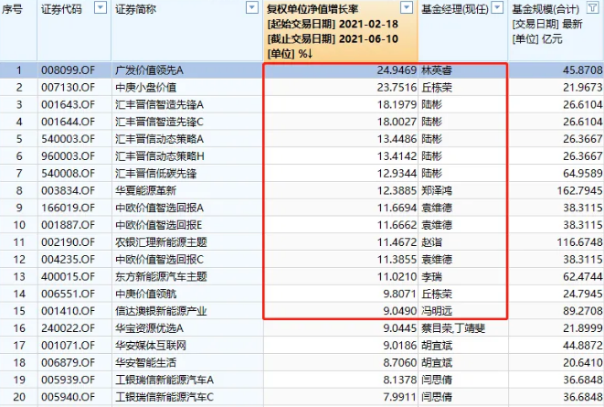604x407 pixels.
Task: Click manager name 冯明远
Action: 437,311
